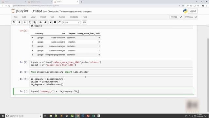This screenshot has width=209, height=118.
Task: Open the Cell menu
Action: click(x=52, y=17)
